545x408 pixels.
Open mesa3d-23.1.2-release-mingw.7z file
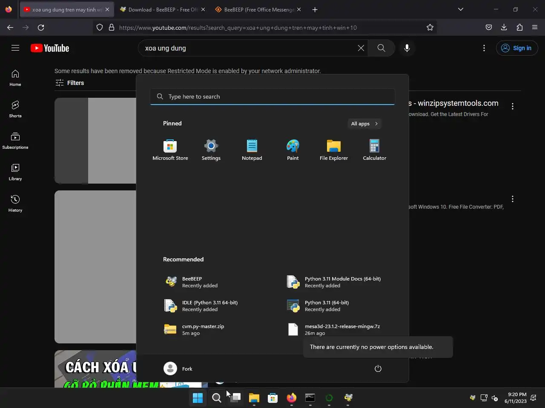tap(334, 330)
